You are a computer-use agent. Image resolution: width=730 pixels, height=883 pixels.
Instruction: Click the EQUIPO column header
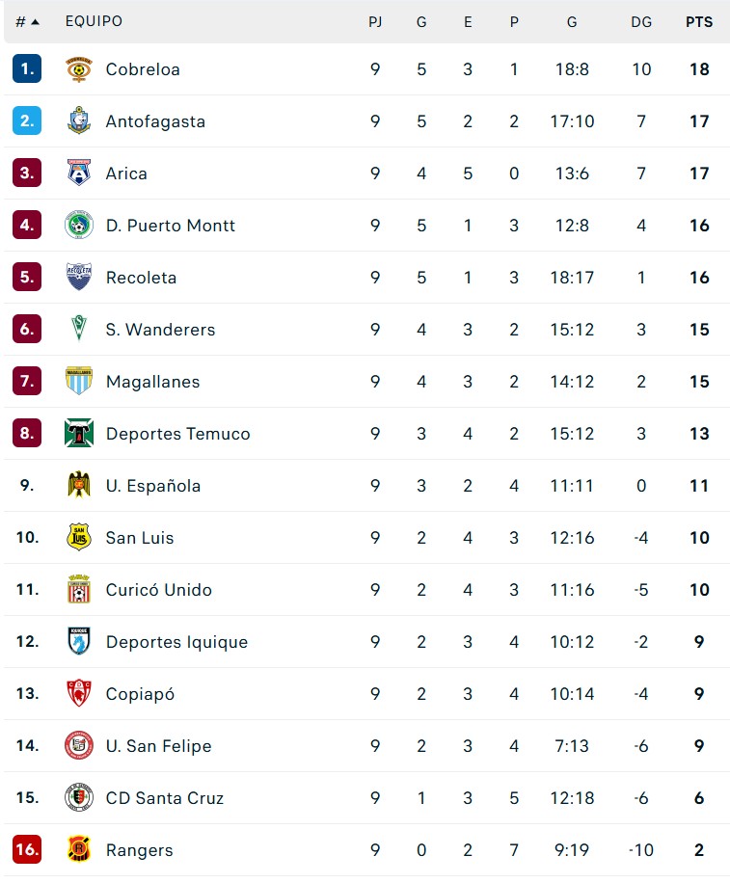(x=94, y=21)
